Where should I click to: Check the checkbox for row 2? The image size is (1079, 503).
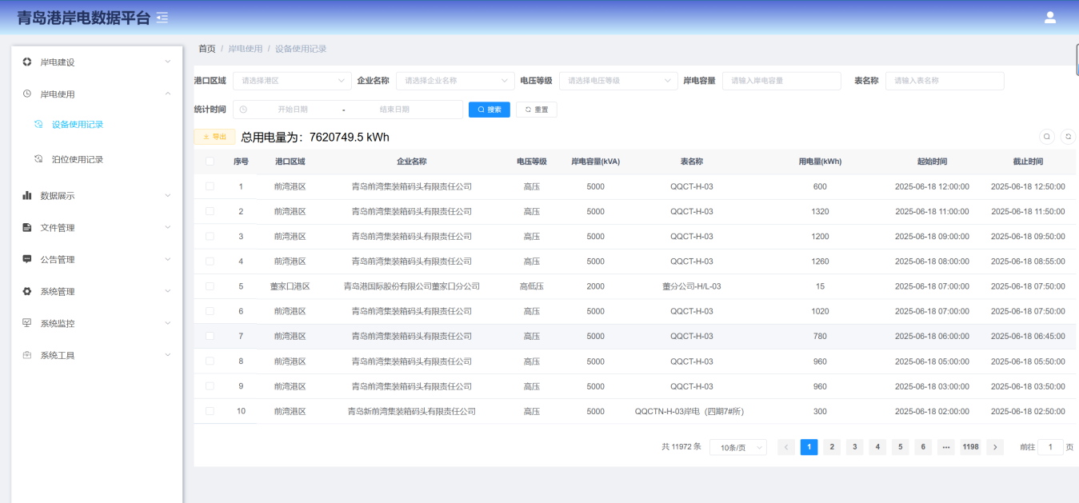[x=210, y=211]
